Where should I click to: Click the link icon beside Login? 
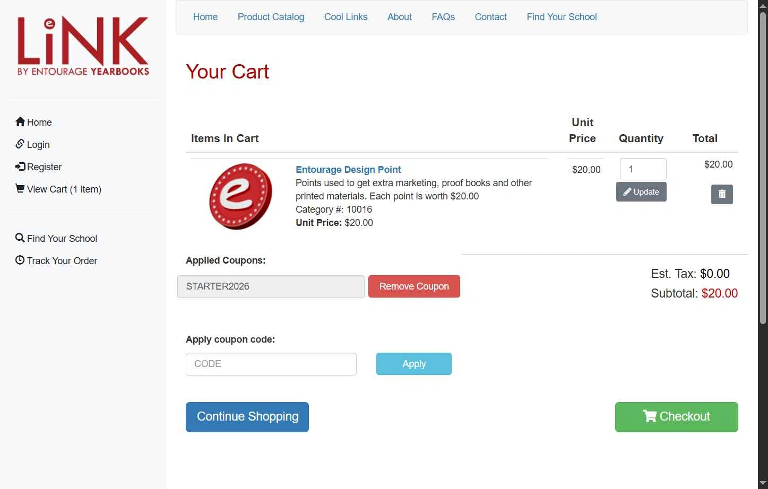(x=20, y=144)
